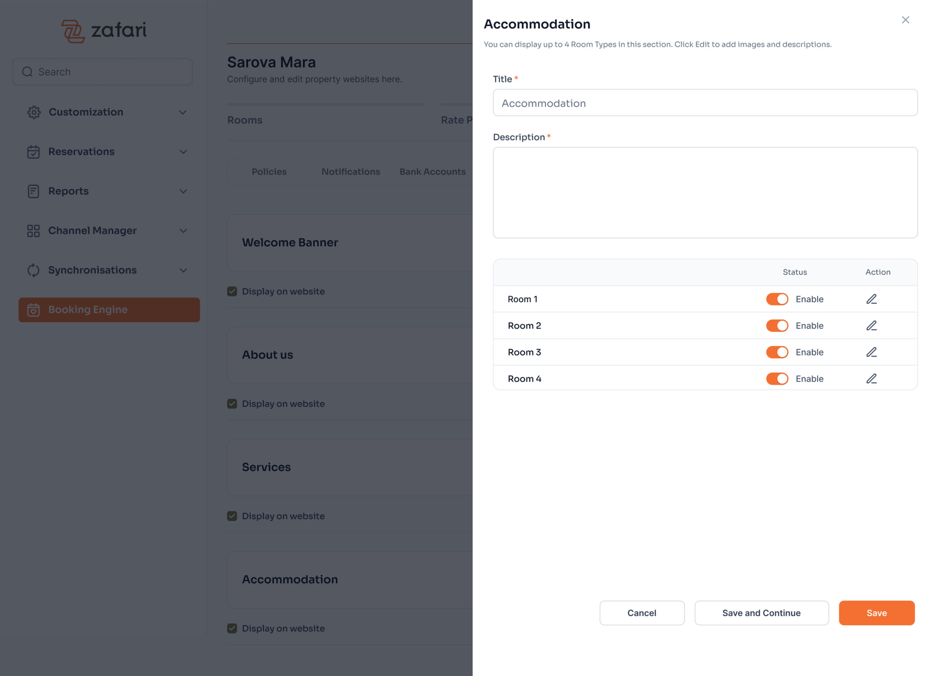Edit Room 4 using the pencil icon
This screenshot has width=928, height=676.
click(x=871, y=379)
